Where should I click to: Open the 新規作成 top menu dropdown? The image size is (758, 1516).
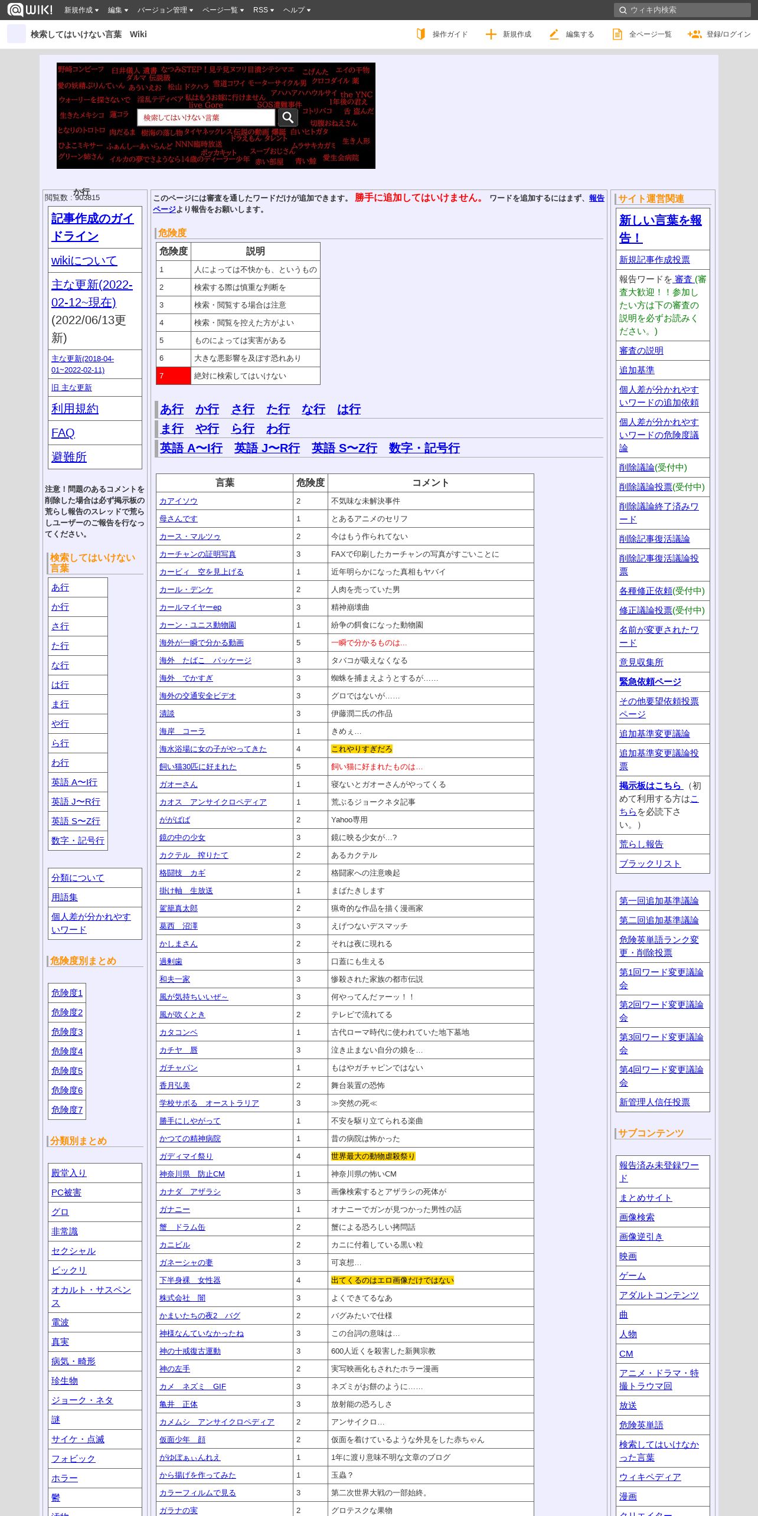pyautogui.click(x=81, y=10)
